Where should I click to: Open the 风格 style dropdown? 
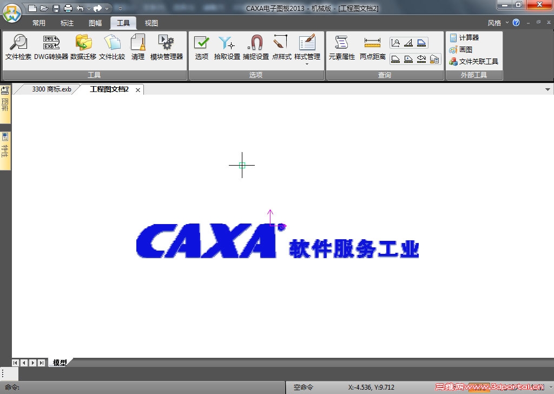[x=498, y=23]
